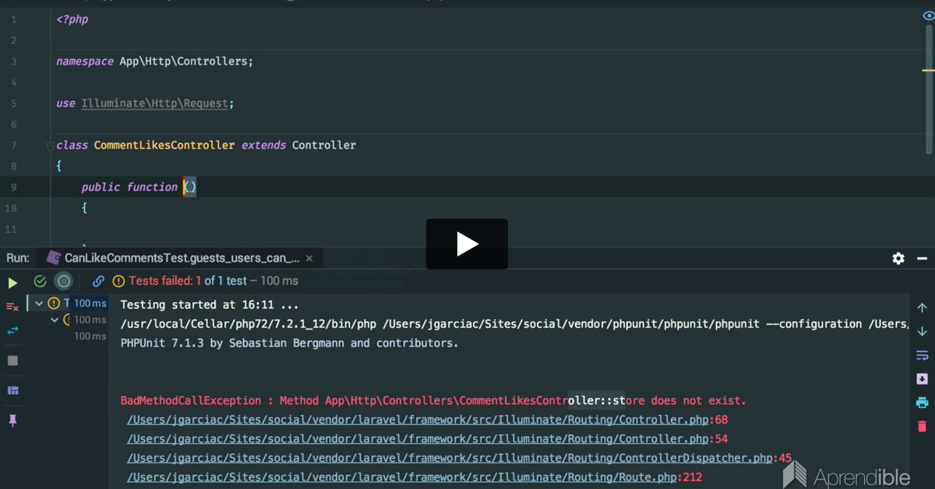The width and height of the screenshot is (935, 489).
Task: Click line number 7 in the gutter
Action: [13, 146]
